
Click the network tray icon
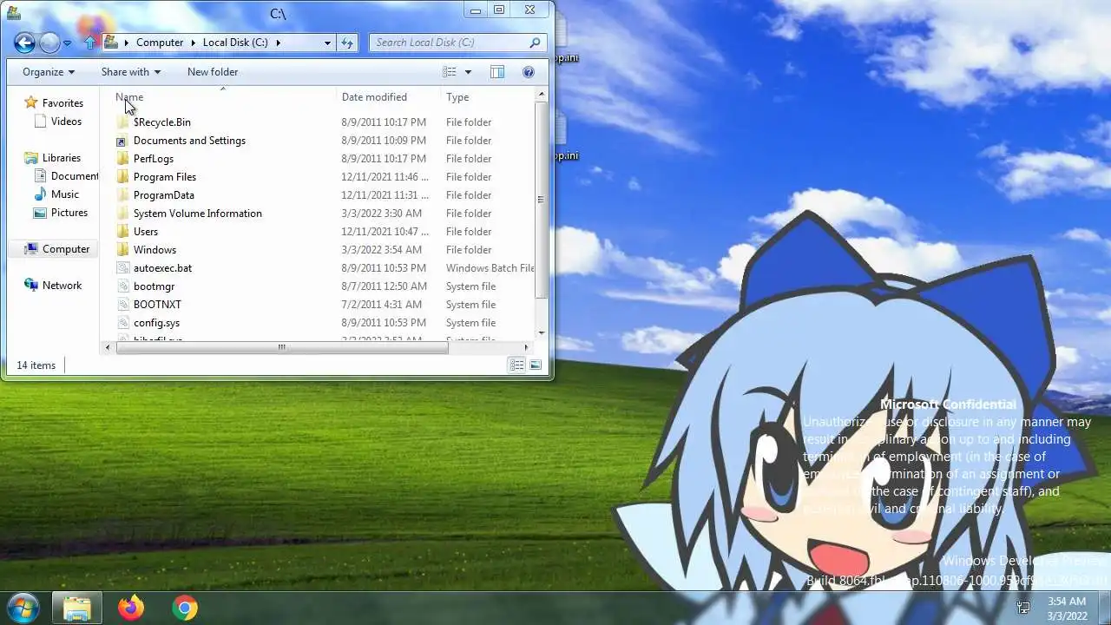(x=1023, y=608)
